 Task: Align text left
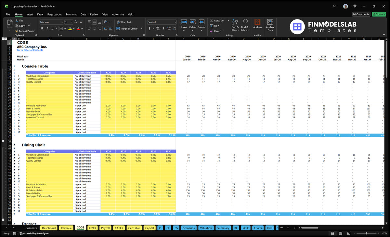tap(89, 29)
